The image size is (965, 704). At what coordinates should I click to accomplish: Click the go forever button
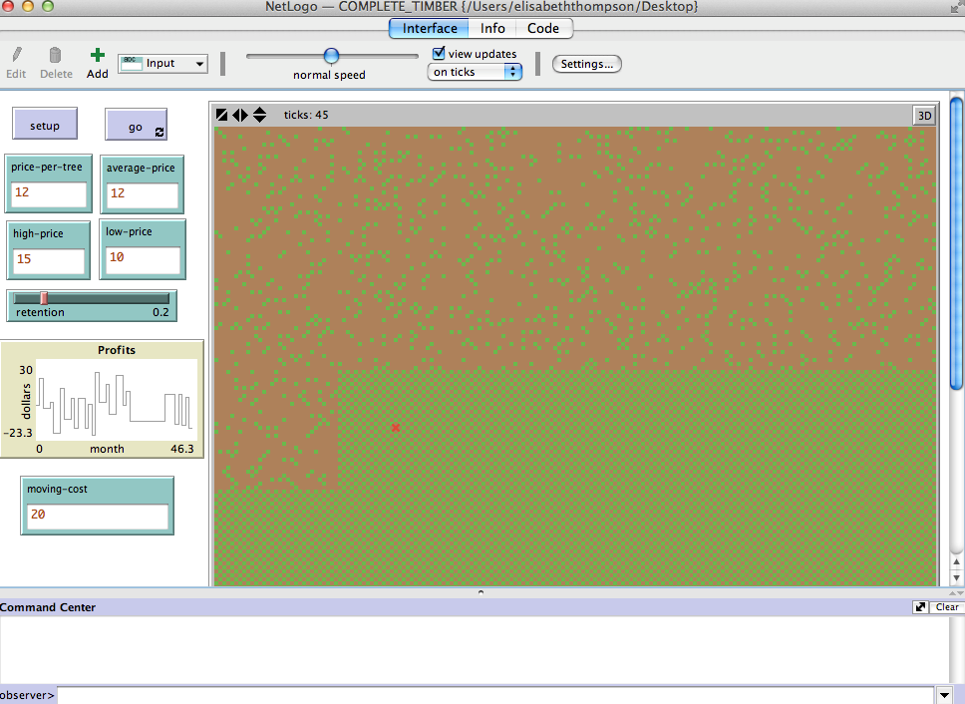point(136,127)
